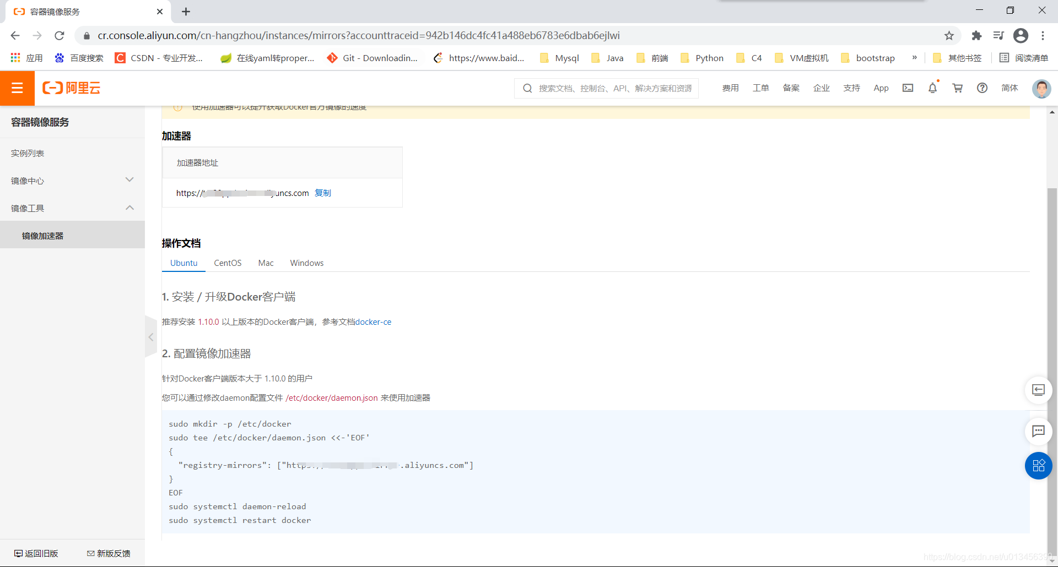Screen dimensions: 1058x567
Task: Open the 阅读清单 reading list
Action: point(1024,58)
